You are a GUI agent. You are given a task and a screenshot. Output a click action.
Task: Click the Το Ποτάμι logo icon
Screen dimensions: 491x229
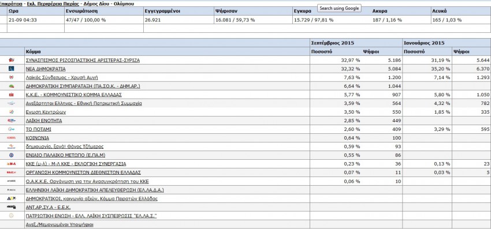click(12, 129)
